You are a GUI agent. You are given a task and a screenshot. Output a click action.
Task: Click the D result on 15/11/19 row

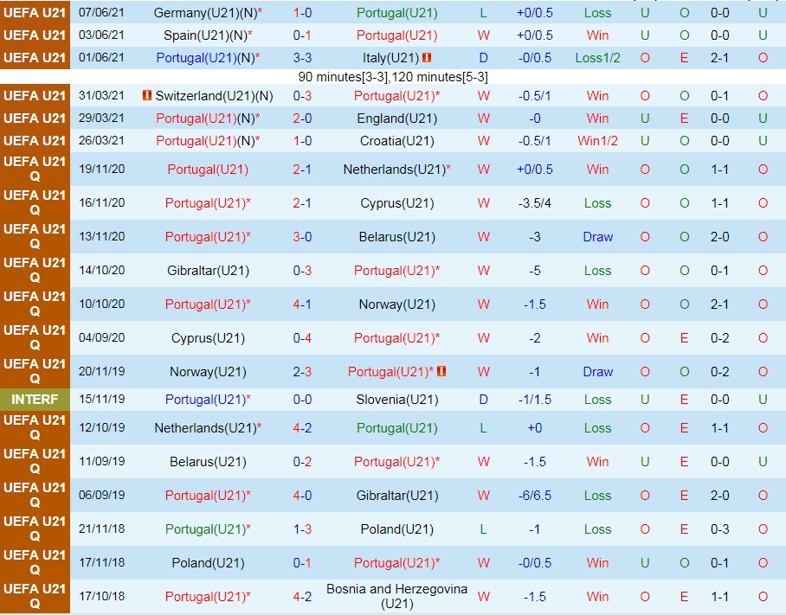pyautogui.click(x=483, y=400)
